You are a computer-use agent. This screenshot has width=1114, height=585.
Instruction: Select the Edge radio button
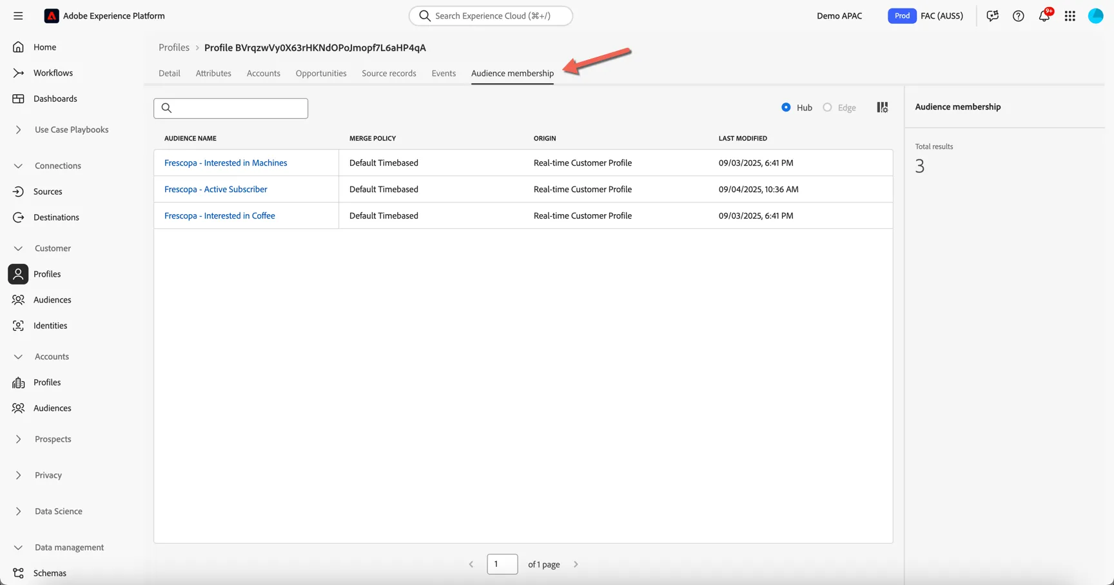coord(827,107)
